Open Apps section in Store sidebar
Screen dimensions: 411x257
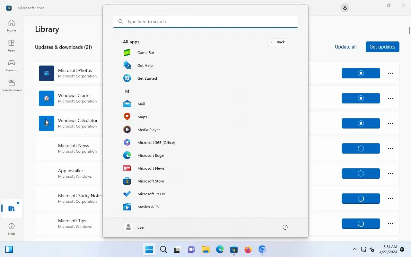(12, 46)
